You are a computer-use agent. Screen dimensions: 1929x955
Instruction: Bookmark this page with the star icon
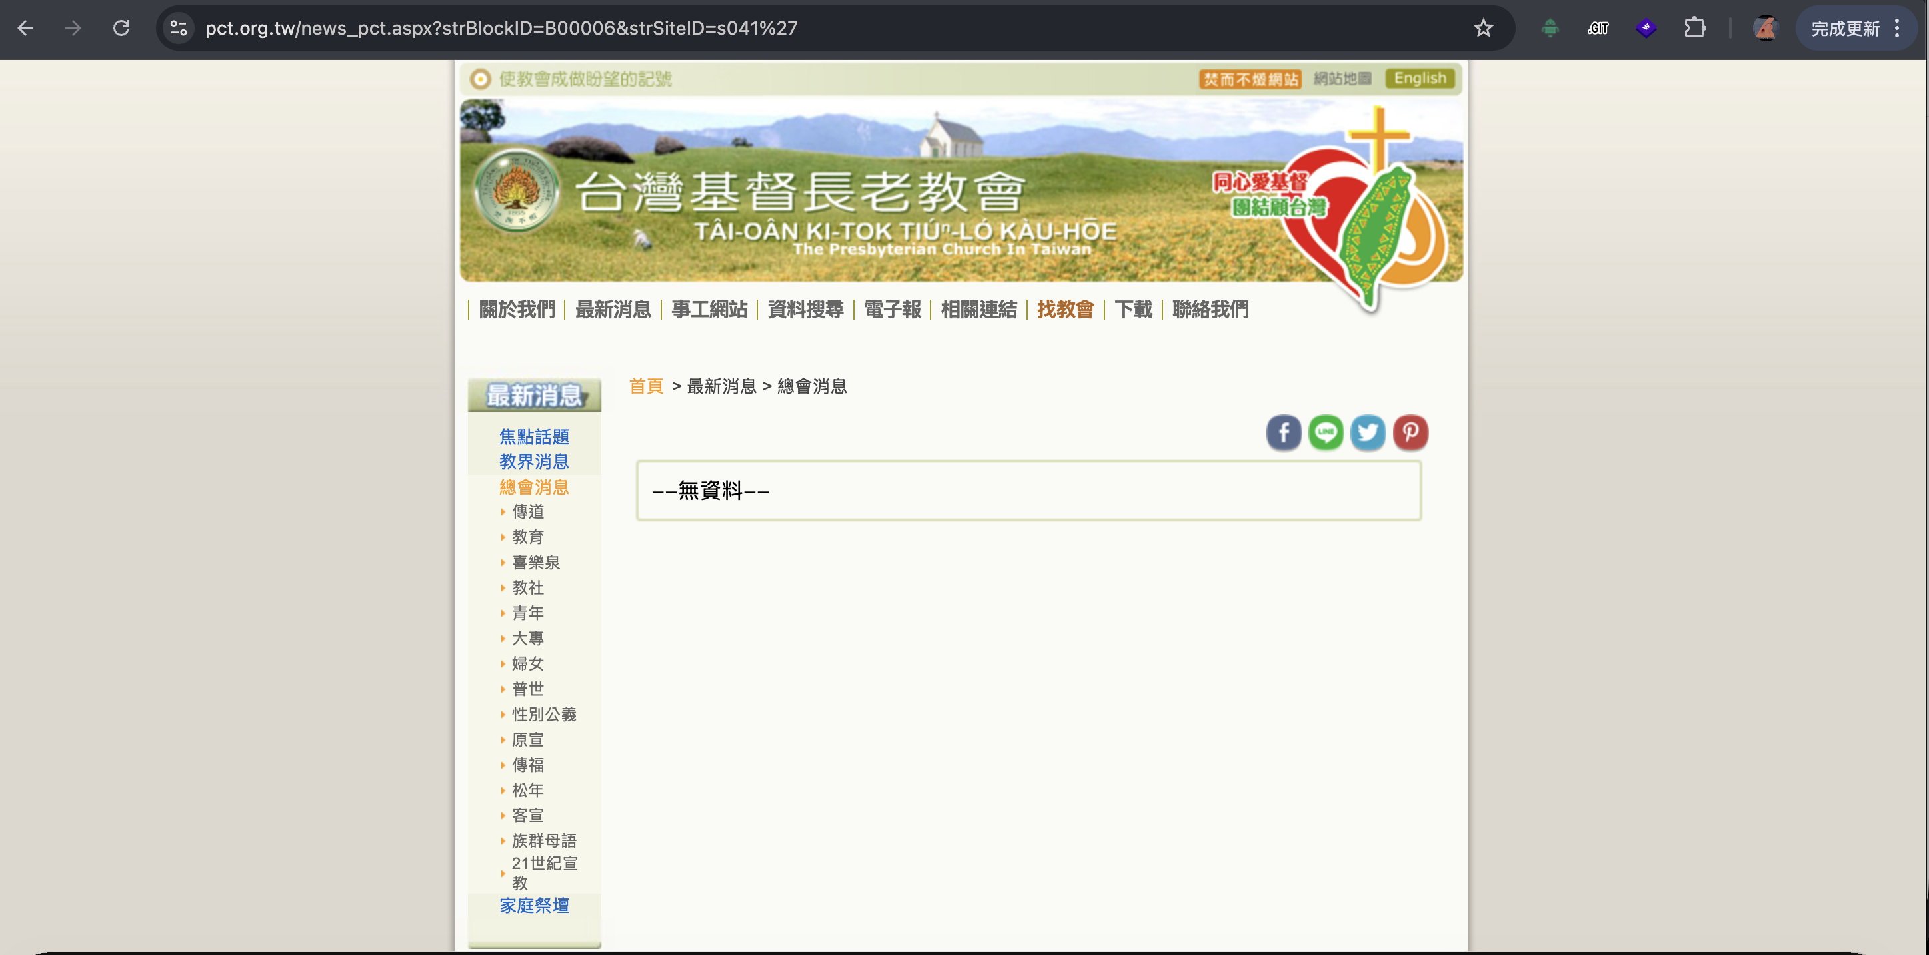[x=1482, y=29]
